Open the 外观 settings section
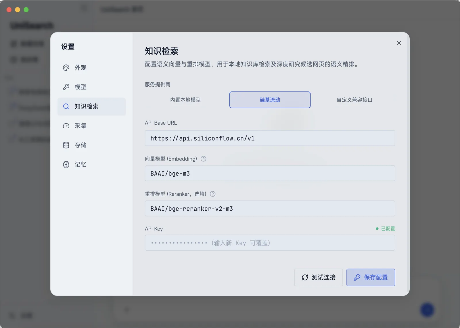Viewport: 460px width, 328px height. (x=92, y=68)
